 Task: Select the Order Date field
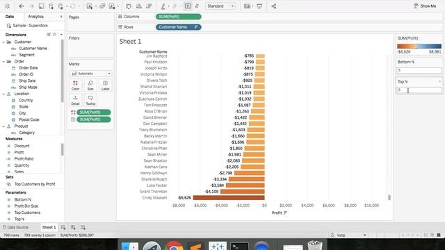pyautogui.click(x=28, y=68)
